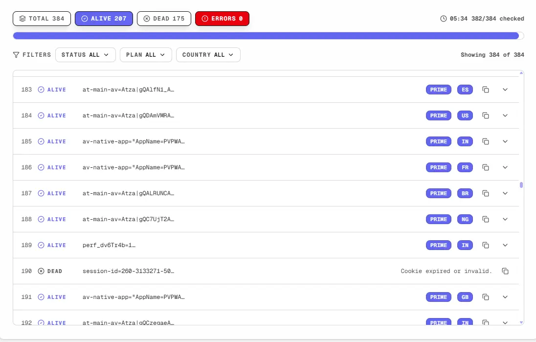The image size is (536, 342).
Task: Copy cookie in row 183
Action: coord(486,90)
